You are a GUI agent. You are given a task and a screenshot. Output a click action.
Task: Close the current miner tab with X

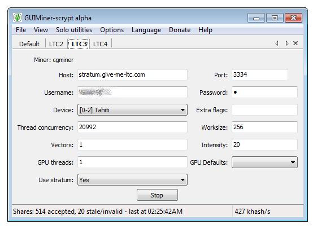[296, 43]
